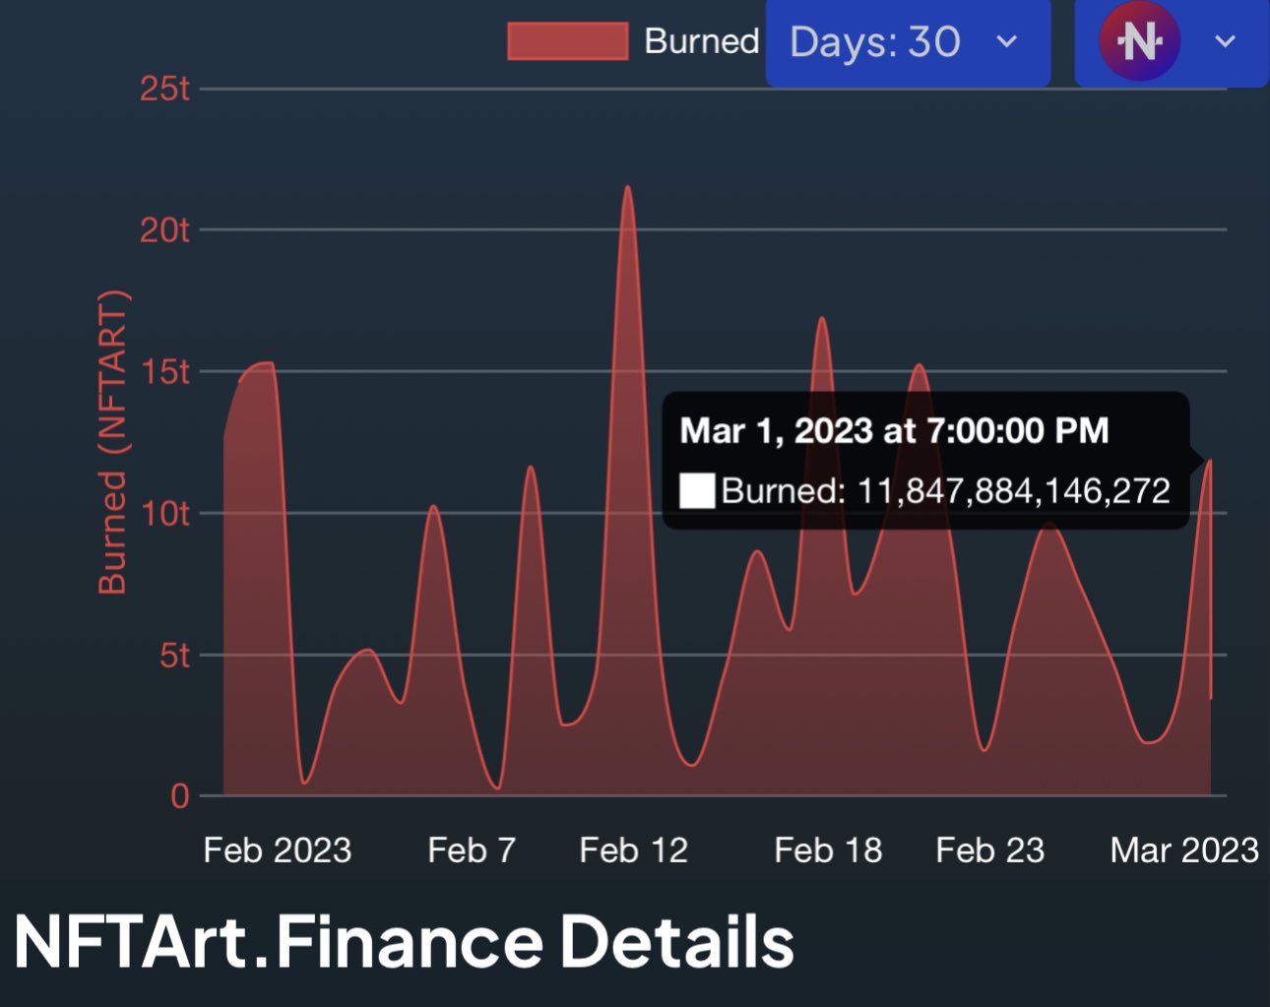Click the 10t y-axis label
1270x1007 pixels.
click(164, 514)
